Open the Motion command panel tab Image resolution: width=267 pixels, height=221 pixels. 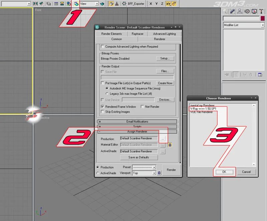click(247, 11)
